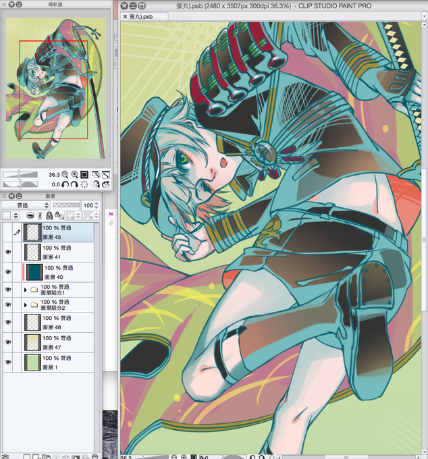Zoom out using the Navigator magnifier-minus icon
The image size is (428, 459).
point(65,175)
